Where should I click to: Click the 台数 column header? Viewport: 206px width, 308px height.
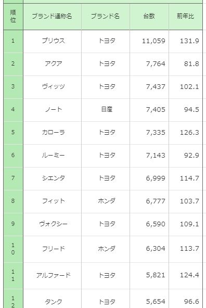pos(149,17)
